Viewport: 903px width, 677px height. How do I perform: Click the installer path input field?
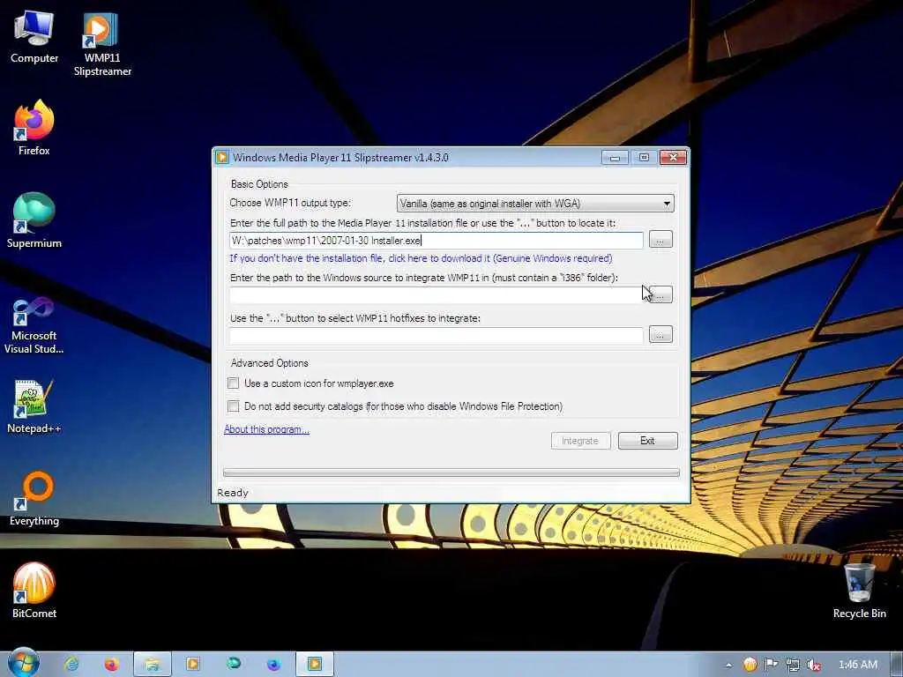click(436, 241)
